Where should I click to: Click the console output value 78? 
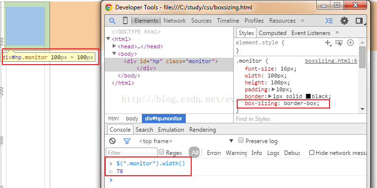click(120, 171)
